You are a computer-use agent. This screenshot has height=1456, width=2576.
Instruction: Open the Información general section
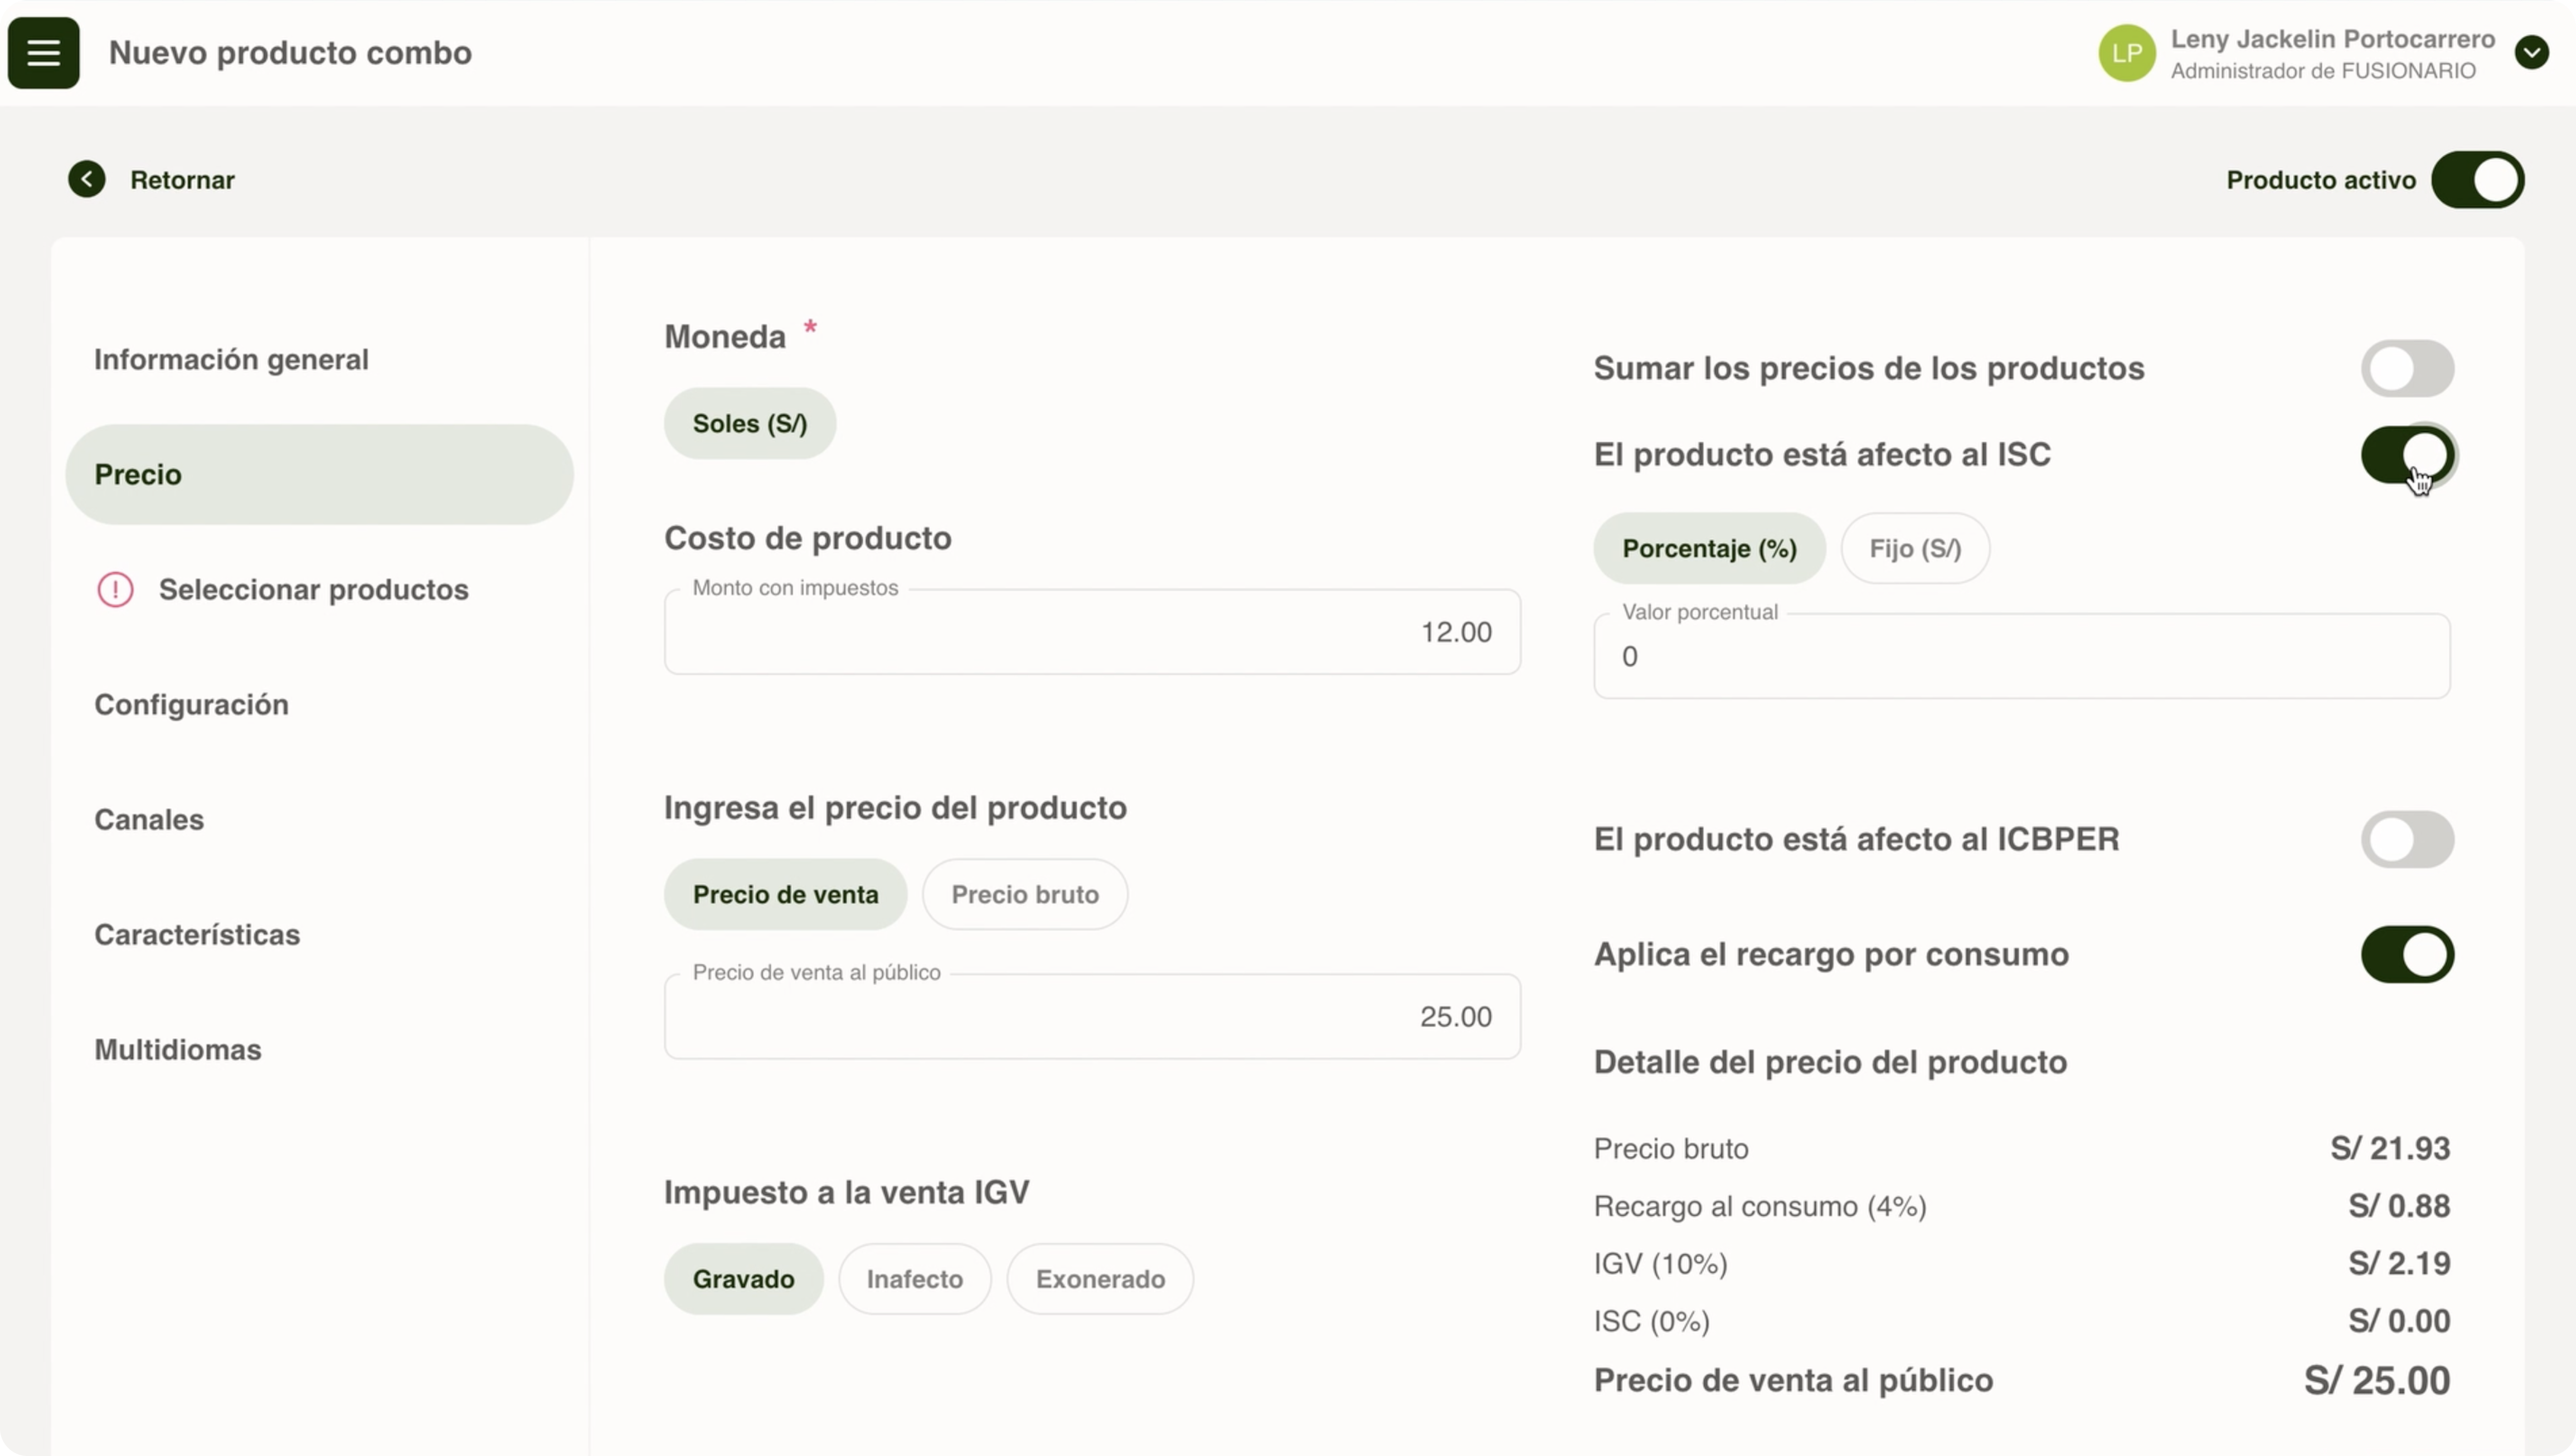pyautogui.click(x=231, y=359)
